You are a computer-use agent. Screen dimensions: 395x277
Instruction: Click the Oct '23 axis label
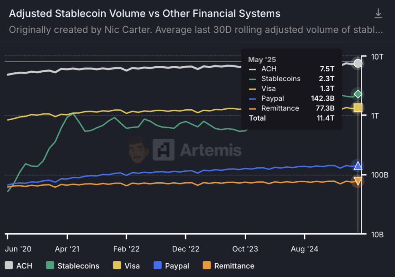pos(245,249)
